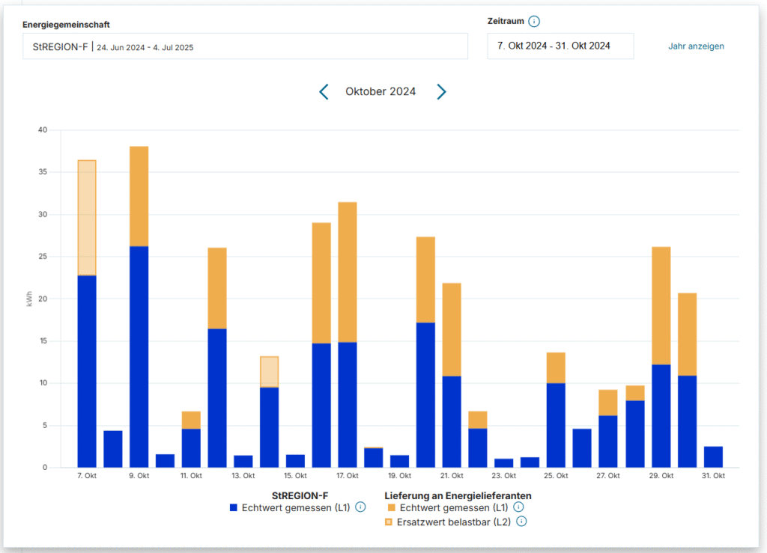This screenshot has height=553, width=767.
Task: Go to previous month with left chevron
Action: point(324,92)
